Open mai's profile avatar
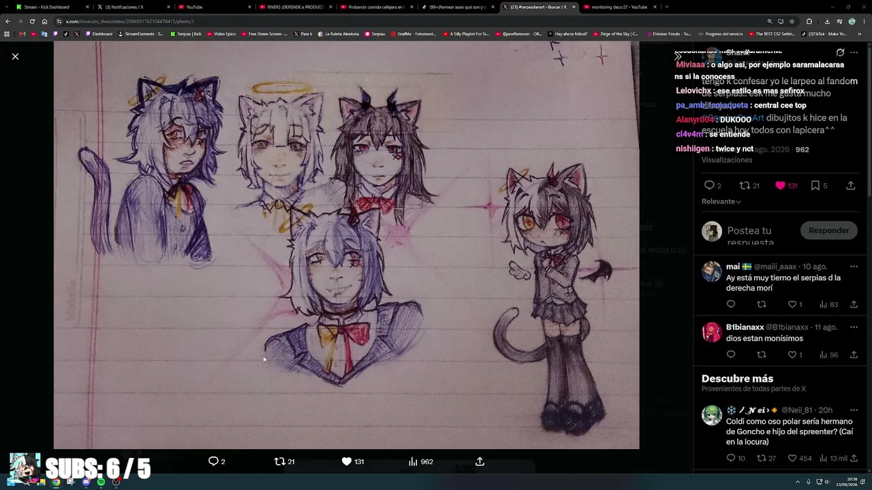Screen dimensions: 872x490 (712, 272)
